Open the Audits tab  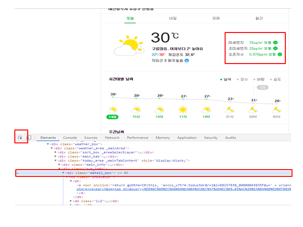point(230,138)
